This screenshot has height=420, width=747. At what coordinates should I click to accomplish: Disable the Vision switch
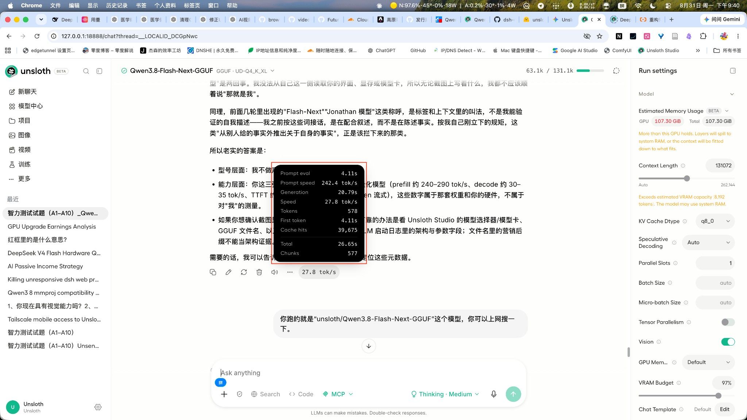point(728,342)
